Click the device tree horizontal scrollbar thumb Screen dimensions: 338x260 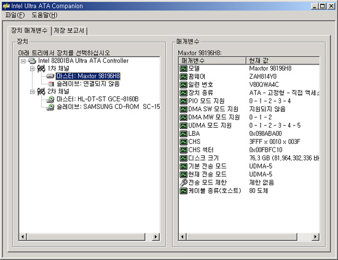[86, 237]
